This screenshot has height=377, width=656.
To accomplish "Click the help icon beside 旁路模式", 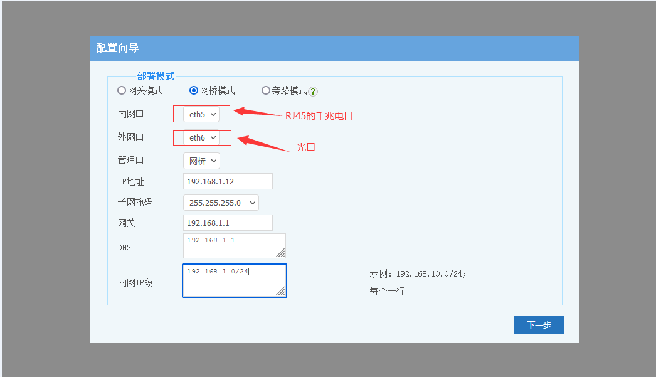I will [x=313, y=91].
